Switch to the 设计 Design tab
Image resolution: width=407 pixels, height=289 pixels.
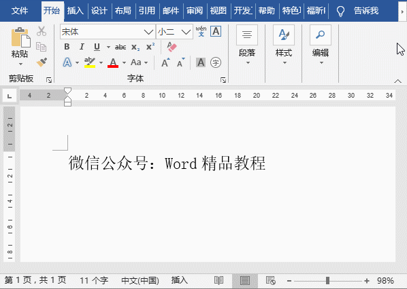click(x=99, y=11)
